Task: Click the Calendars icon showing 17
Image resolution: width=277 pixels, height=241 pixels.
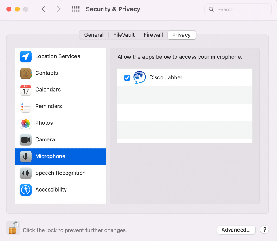Action: (x=26, y=90)
